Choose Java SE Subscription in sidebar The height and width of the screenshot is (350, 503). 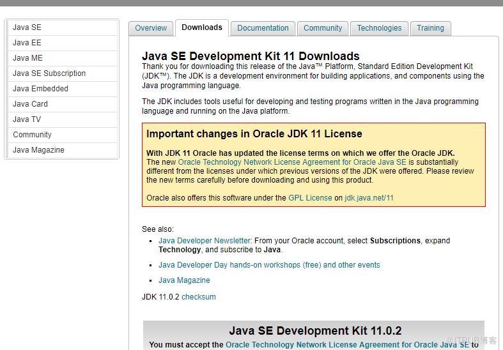62,73
